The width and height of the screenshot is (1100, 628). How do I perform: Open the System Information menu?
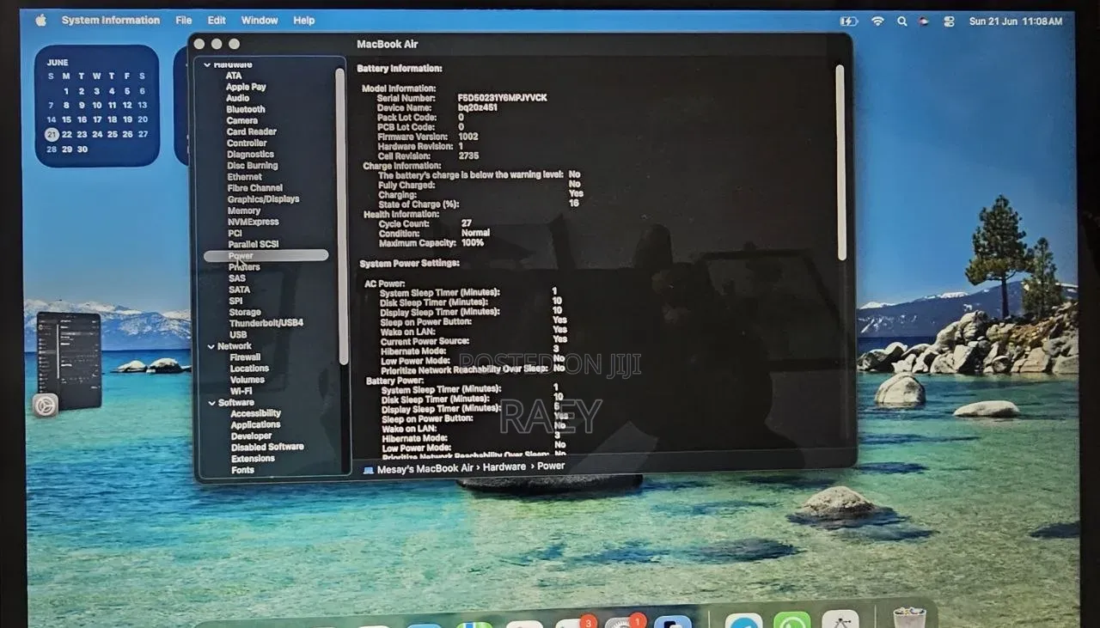click(110, 20)
